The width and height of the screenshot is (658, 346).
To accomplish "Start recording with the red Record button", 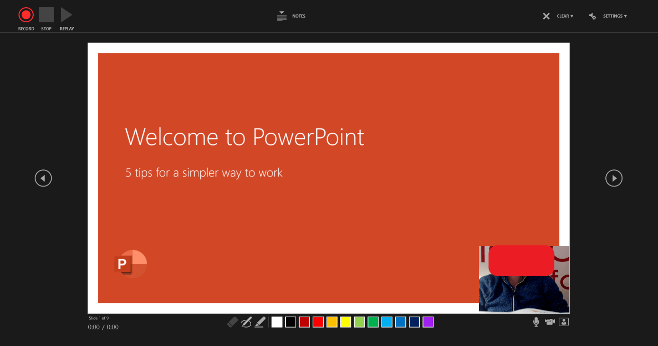I will point(26,15).
